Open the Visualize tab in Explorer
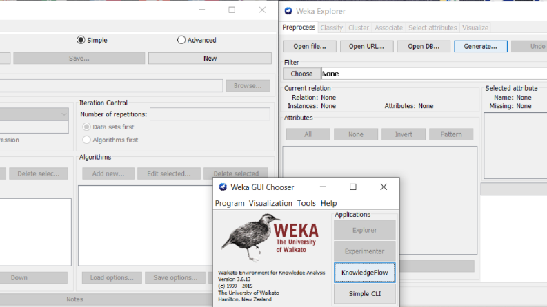 [x=475, y=28]
